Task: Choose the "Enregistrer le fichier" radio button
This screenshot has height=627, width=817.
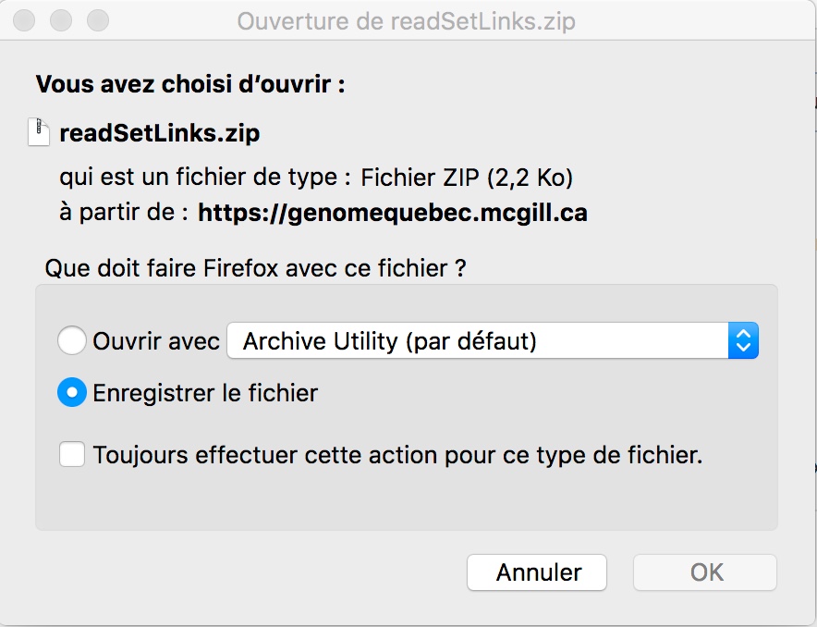Action: point(72,392)
